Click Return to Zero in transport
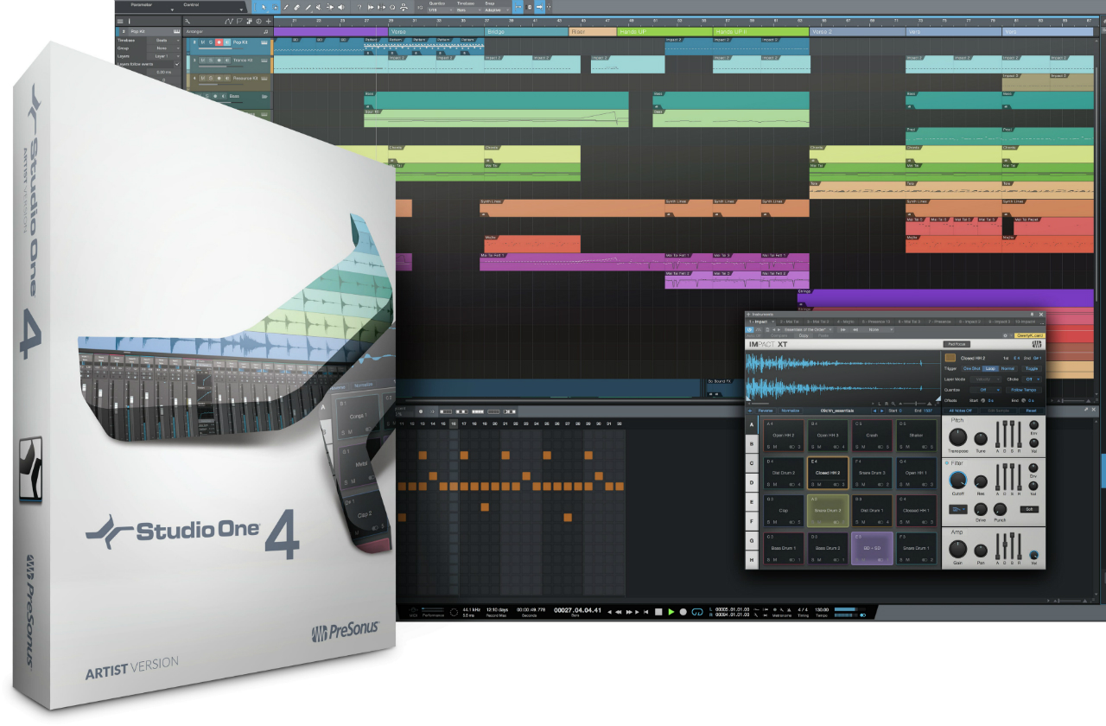The height and width of the screenshot is (726, 1106). [x=645, y=612]
